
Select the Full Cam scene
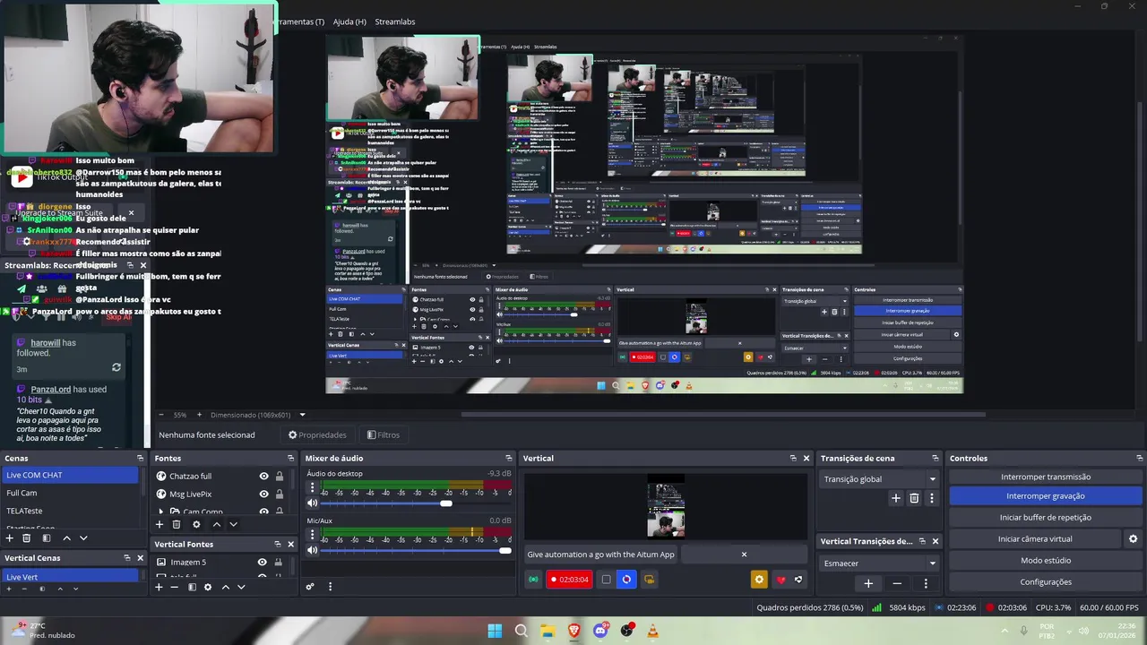(70, 493)
